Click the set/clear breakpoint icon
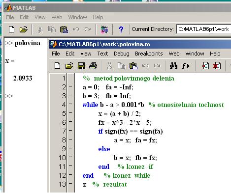231x193 pixels. [x=205, y=66]
